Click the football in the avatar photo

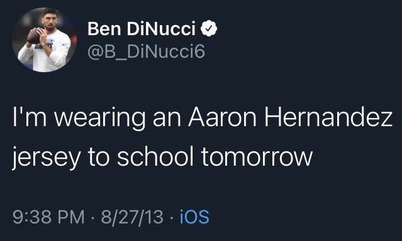point(34,35)
